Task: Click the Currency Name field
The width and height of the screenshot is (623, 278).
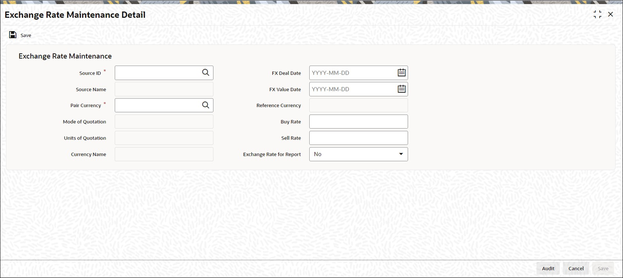Action: coord(164,154)
